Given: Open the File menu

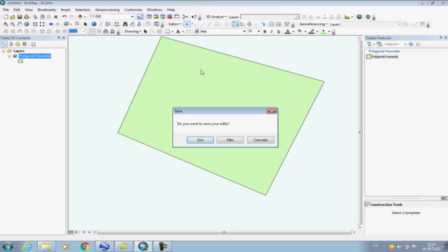Looking at the screenshot, I should 6,10.
